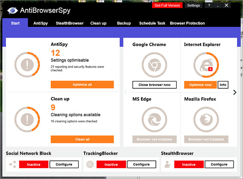
Task: Select the Mozilla Firefox browser icon
Action: [206, 119]
